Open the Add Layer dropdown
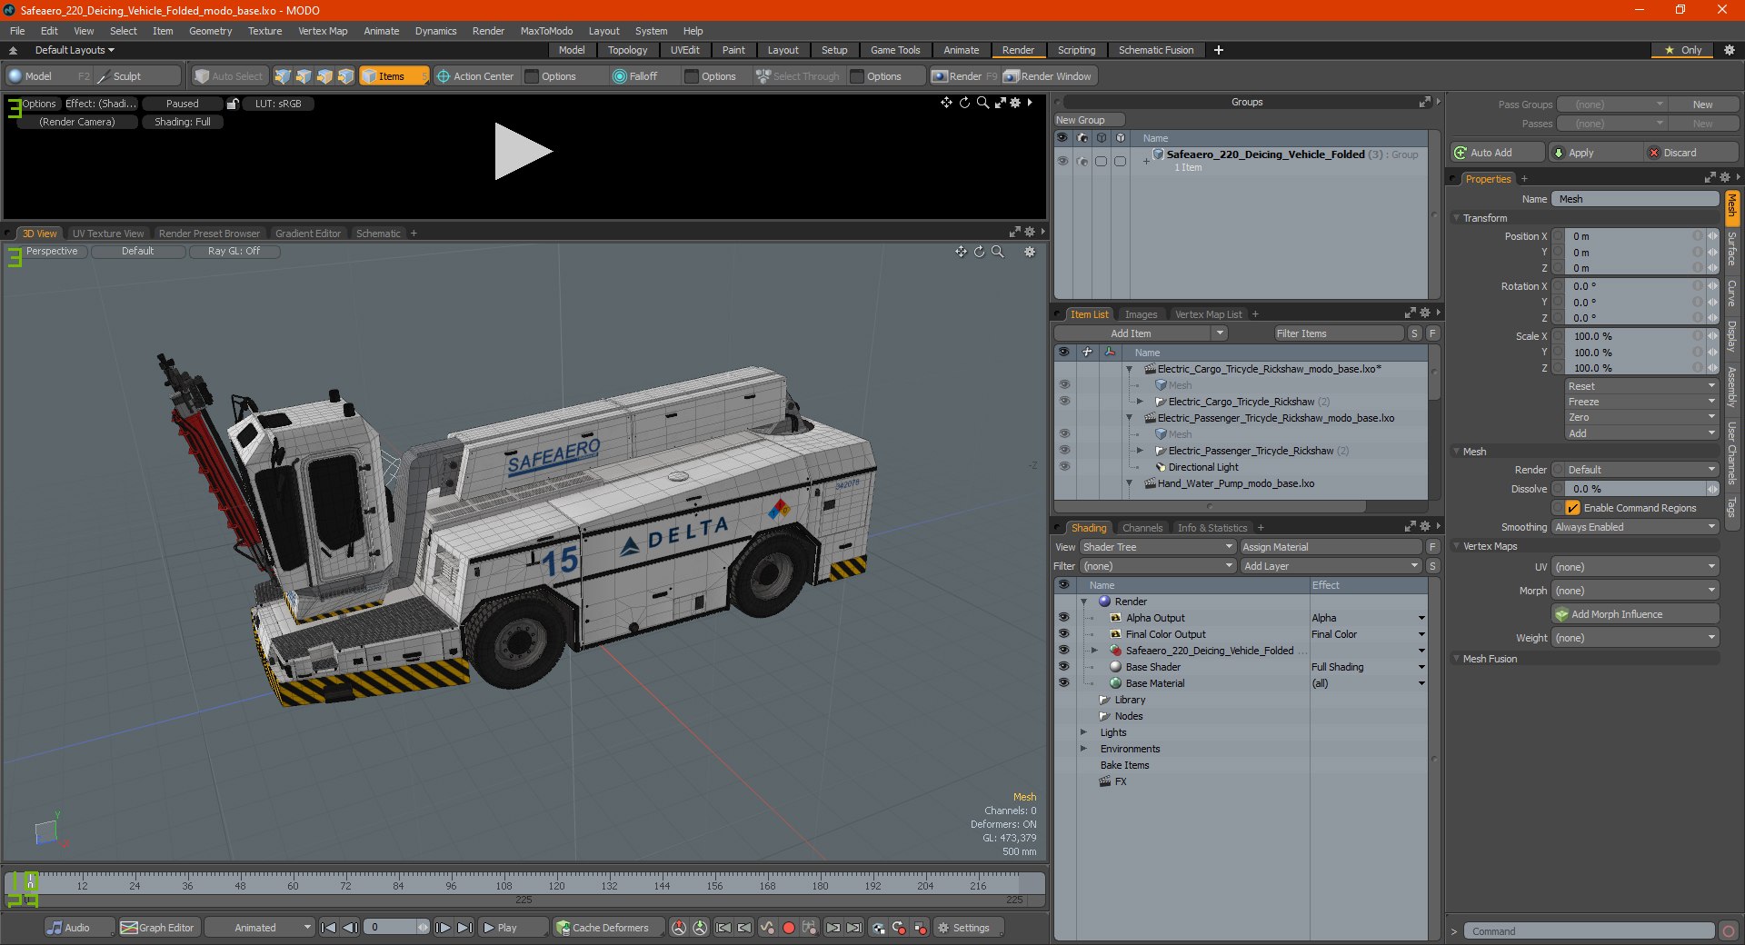The height and width of the screenshot is (945, 1745). point(1331,566)
